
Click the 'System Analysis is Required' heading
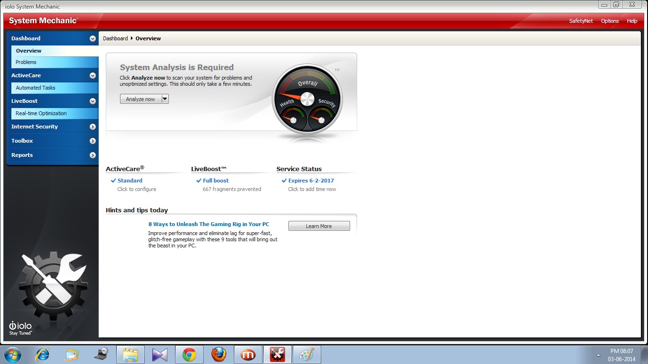tap(177, 67)
